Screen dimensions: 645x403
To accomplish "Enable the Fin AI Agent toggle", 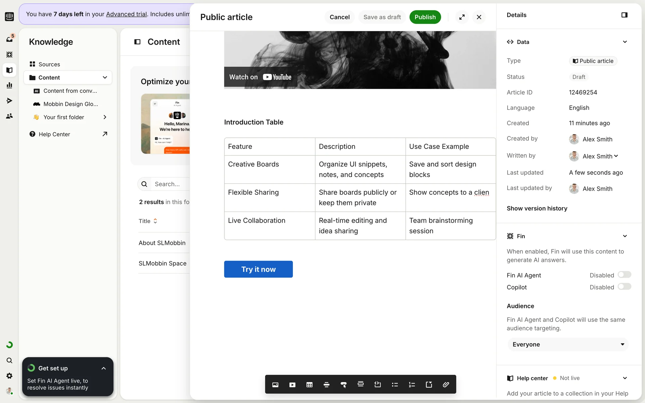I will point(624,275).
